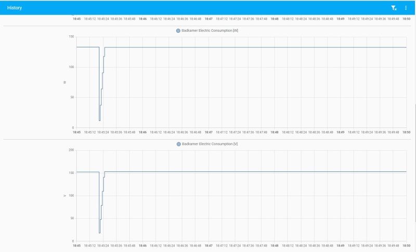Click the lowest dip point on the volt graph

coord(99,233)
